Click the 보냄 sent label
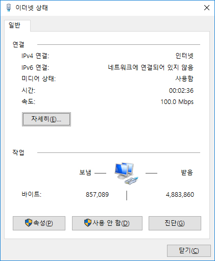This screenshot has height=261, width=215. click(x=85, y=172)
